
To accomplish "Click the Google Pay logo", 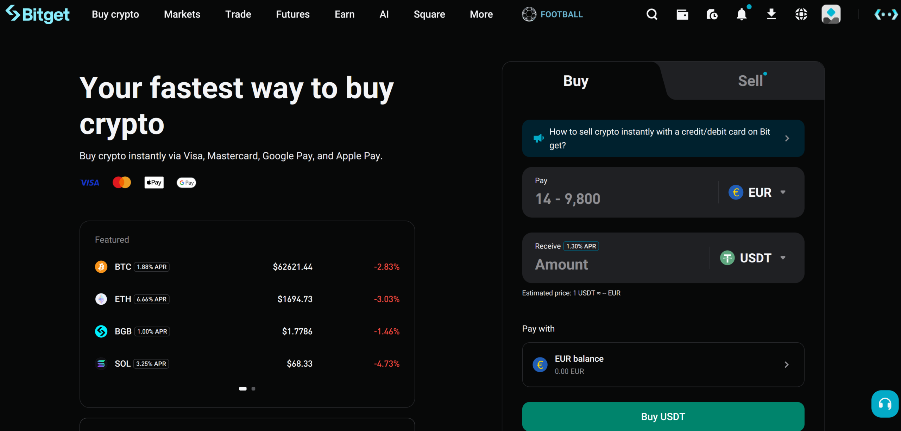I will point(186,183).
